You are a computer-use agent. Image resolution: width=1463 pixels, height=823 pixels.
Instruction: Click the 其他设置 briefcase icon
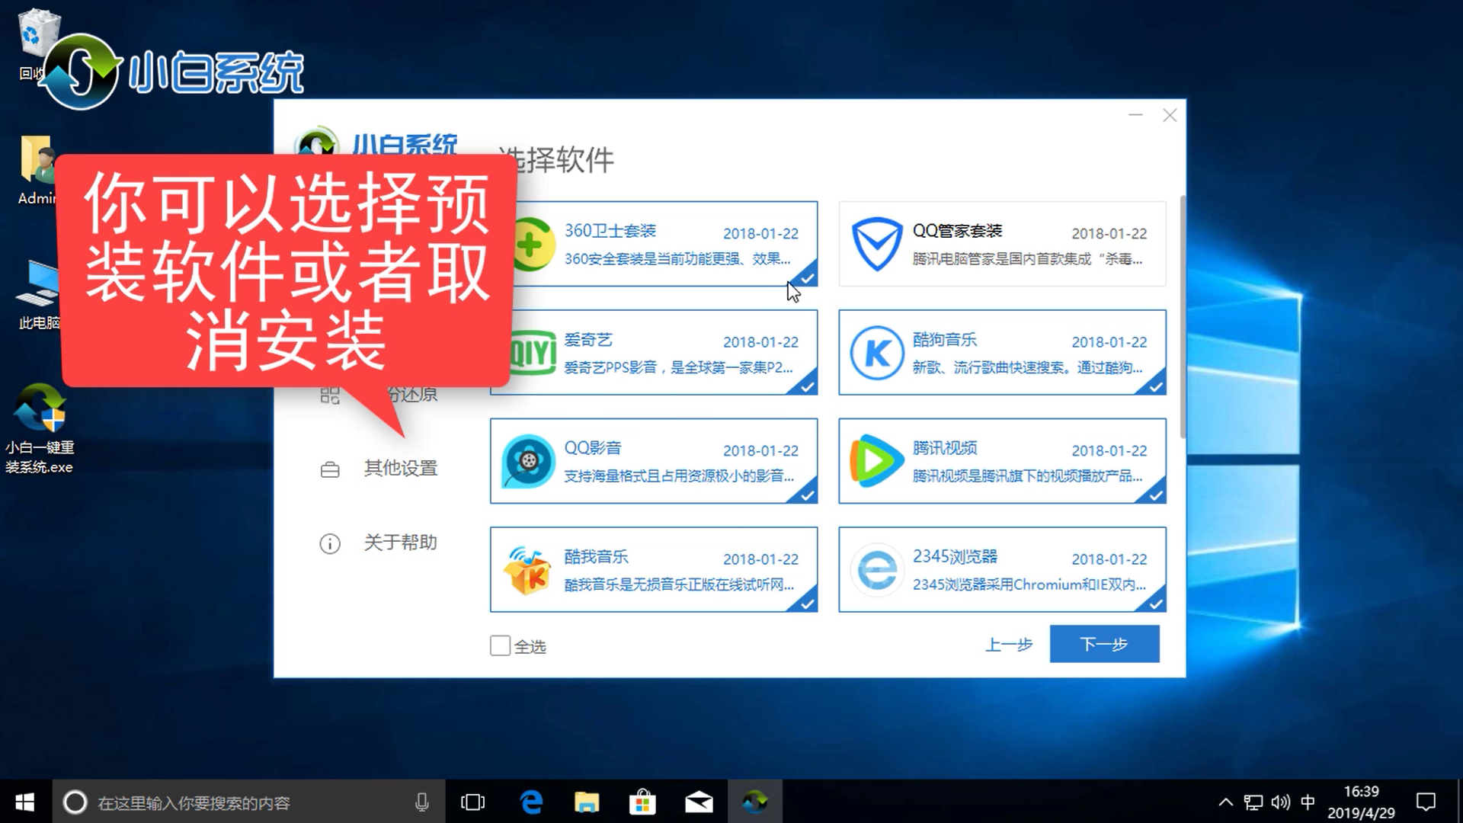(x=330, y=469)
